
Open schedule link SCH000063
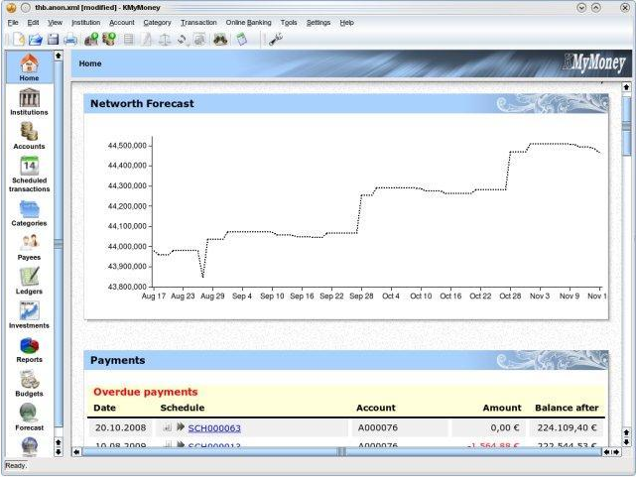[x=213, y=428]
